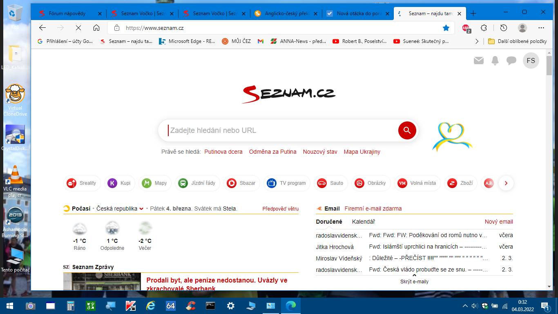Open the Kupi service
The width and height of the screenshot is (558, 314).
(x=119, y=183)
